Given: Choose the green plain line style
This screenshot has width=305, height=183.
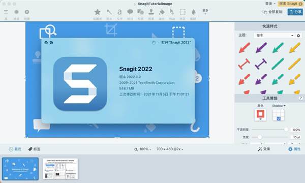Looking at the screenshot, I should [x=278, y=64].
